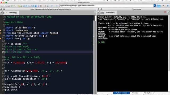This screenshot has width=170, height=95.
Task: Switch to the History log tab
Action: tap(147, 93)
